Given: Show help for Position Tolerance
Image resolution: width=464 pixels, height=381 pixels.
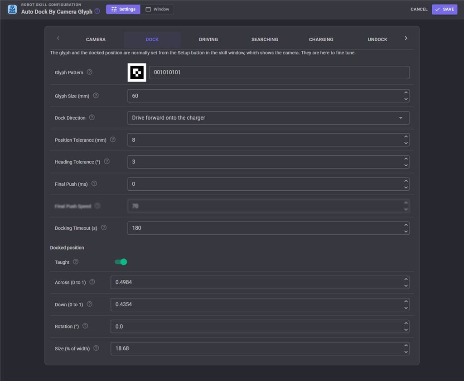Looking at the screenshot, I should [x=113, y=140].
